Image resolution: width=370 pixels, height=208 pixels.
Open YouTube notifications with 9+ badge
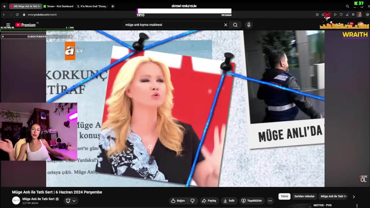tap(351, 24)
